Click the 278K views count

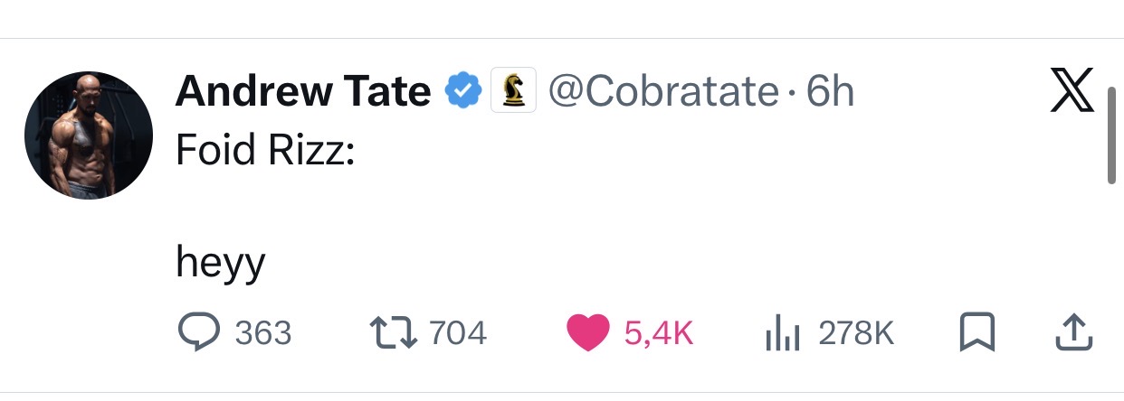(x=856, y=334)
